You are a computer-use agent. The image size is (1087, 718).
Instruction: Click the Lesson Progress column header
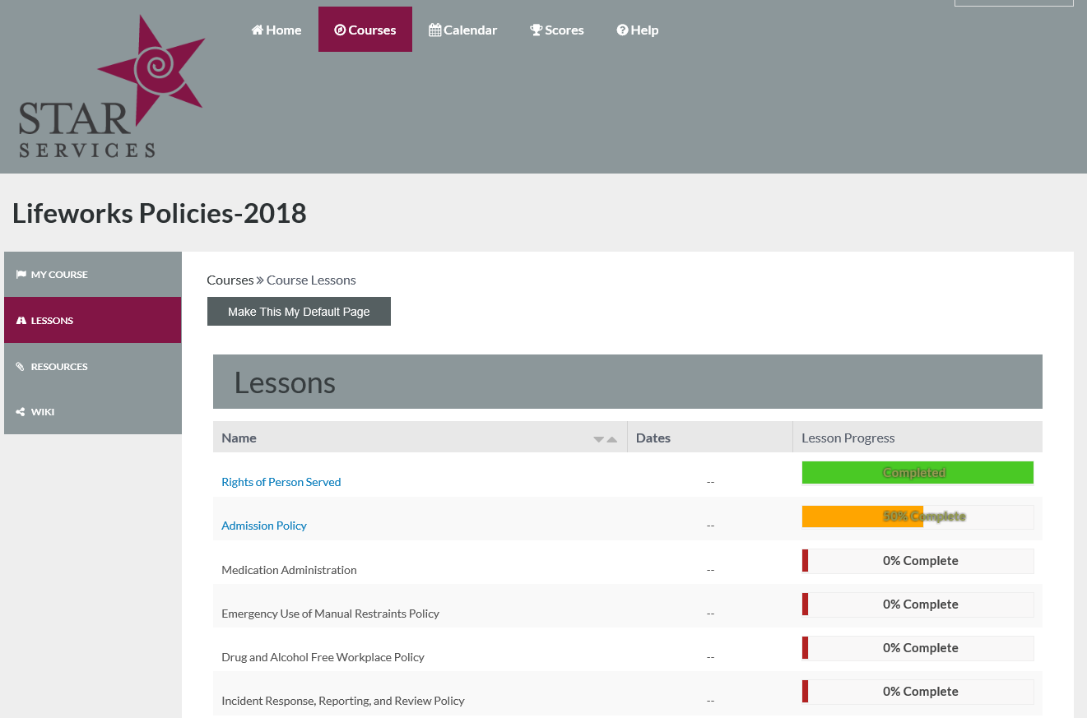pos(848,438)
